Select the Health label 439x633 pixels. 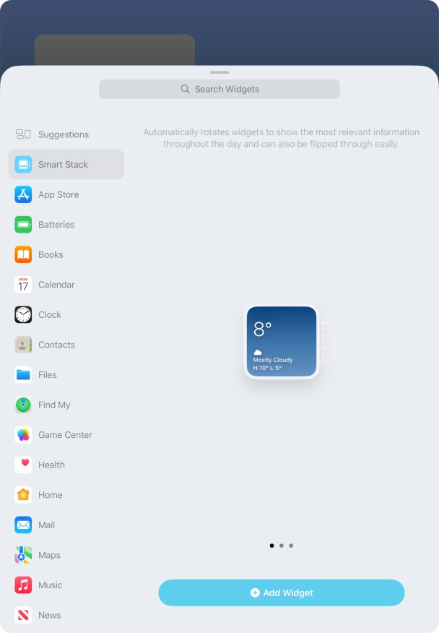[52, 465]
